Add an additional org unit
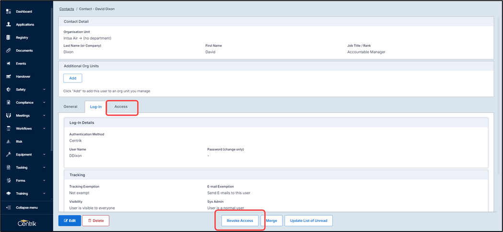This screenshot has width=503, height=232. coord(73,78)
